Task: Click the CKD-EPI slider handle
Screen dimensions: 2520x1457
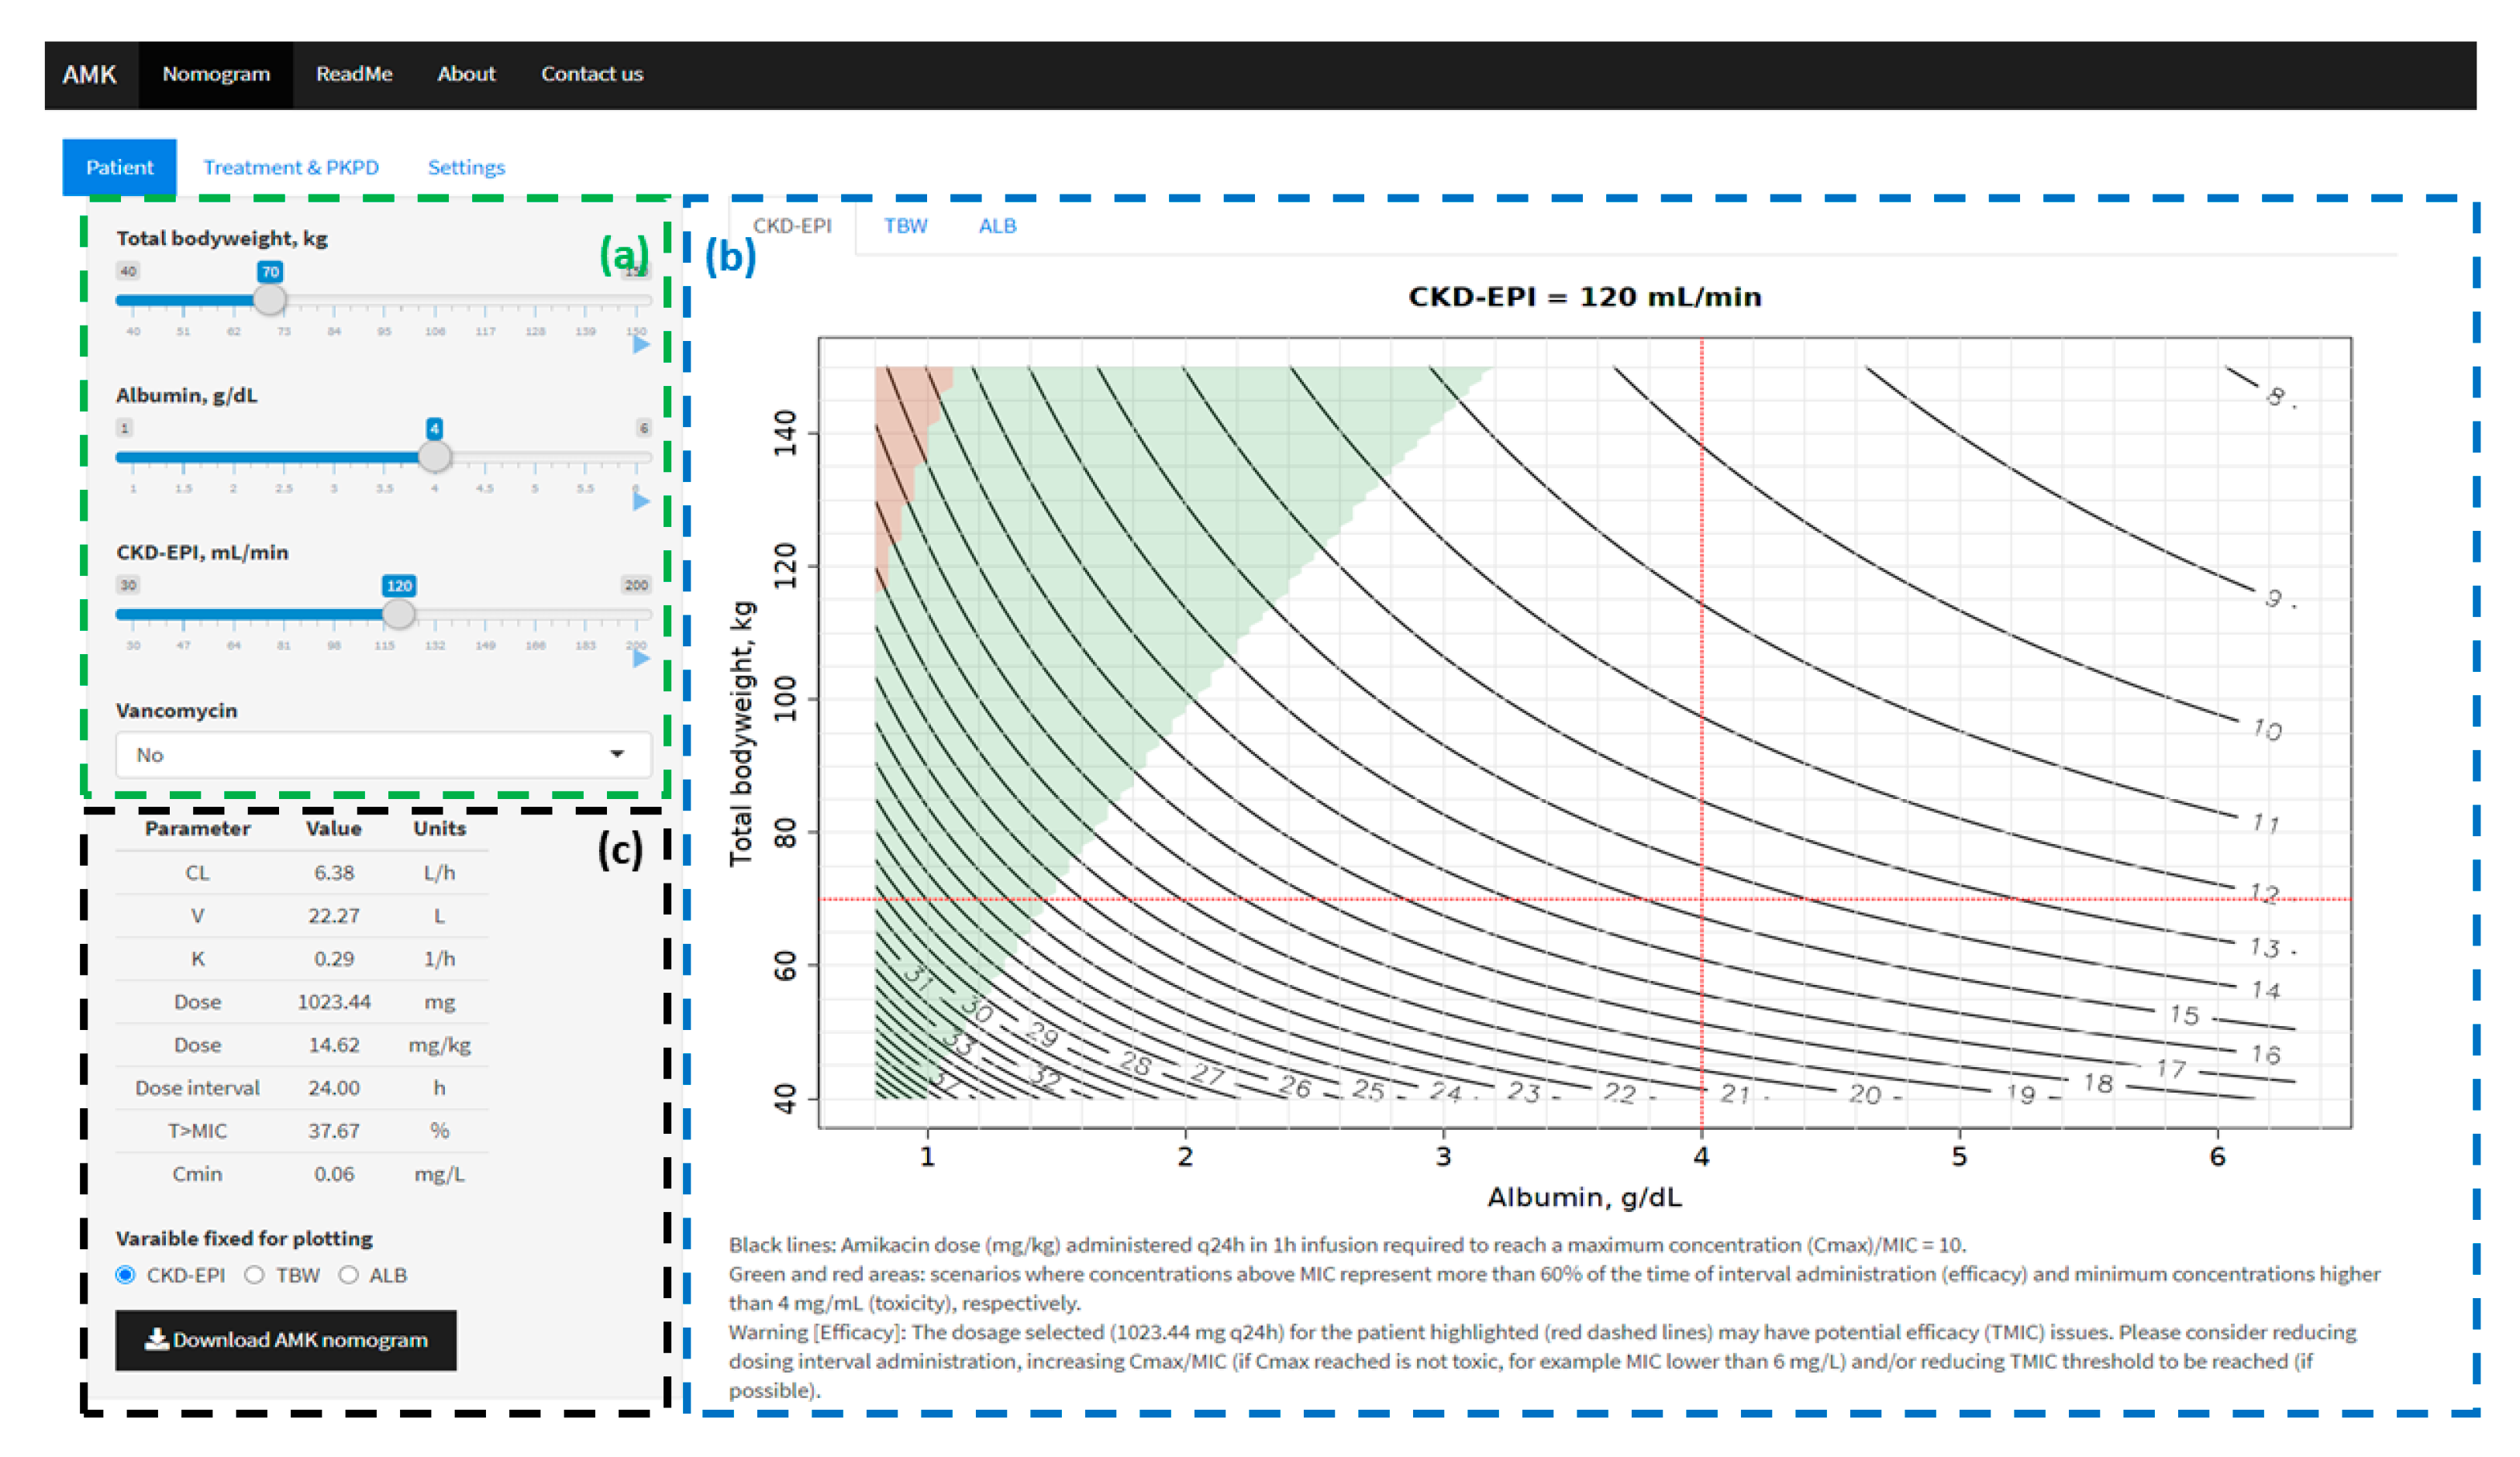Action: point(398,614)
